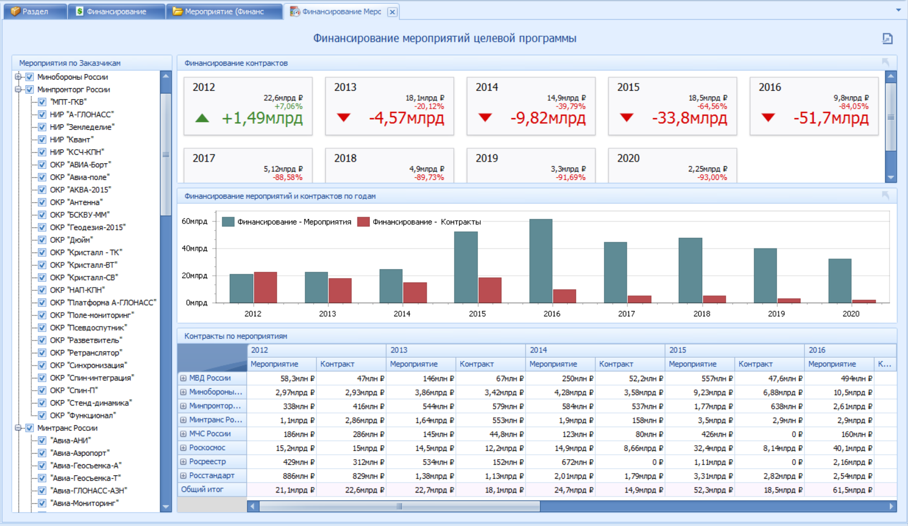
Task: Open the tab list dropdown arrow
Action: click(898, 10)
